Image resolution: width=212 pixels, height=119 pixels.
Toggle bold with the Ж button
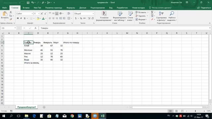[x=18, y=19]
